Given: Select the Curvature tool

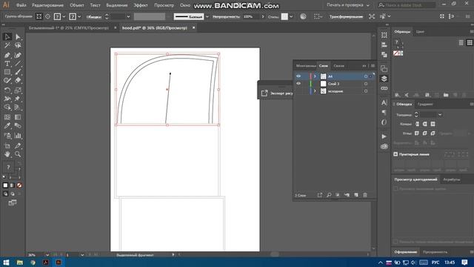Looking at the screenshot, I should (x=18, y=55).
